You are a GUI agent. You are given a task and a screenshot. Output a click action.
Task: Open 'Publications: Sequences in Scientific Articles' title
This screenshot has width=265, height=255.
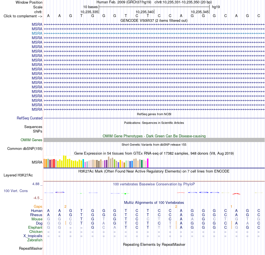point(154,123)
